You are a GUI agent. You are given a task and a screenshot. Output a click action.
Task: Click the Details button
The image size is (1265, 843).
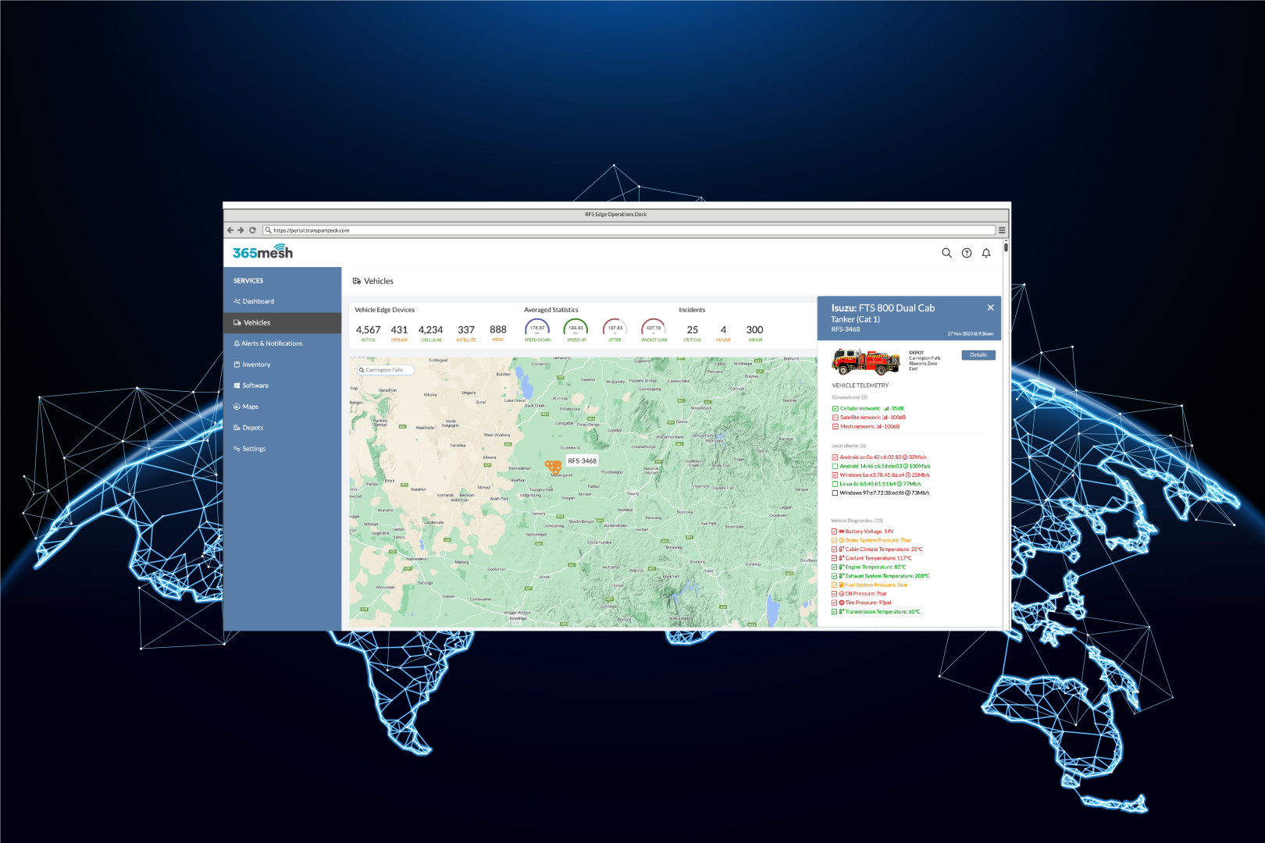pyautogui.click(x=978, y=355)
